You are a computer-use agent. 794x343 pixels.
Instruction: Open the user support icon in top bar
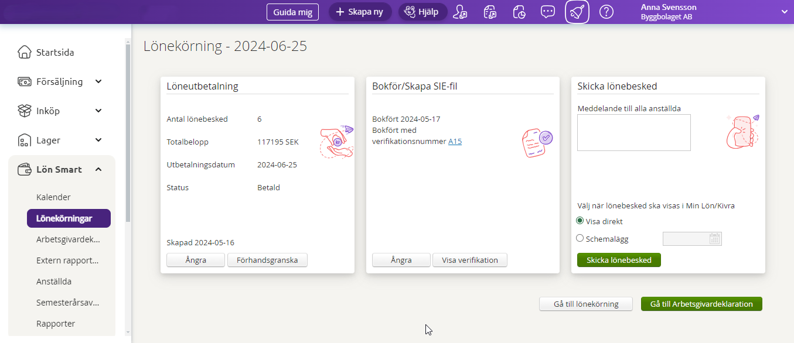[461, 12]
